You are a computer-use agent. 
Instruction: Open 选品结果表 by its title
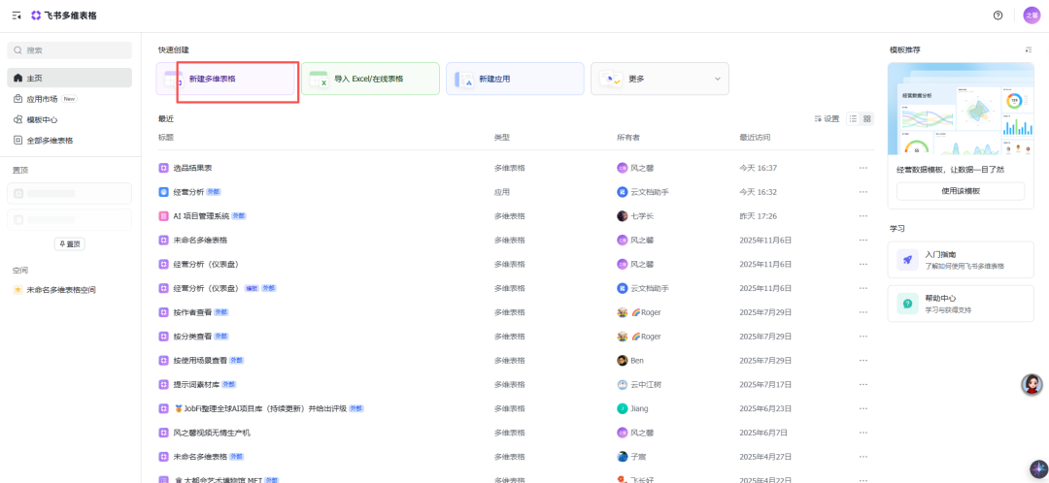click(192, 168)
